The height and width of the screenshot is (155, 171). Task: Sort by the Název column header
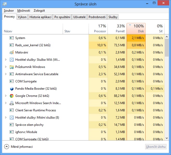click(32, 29)
